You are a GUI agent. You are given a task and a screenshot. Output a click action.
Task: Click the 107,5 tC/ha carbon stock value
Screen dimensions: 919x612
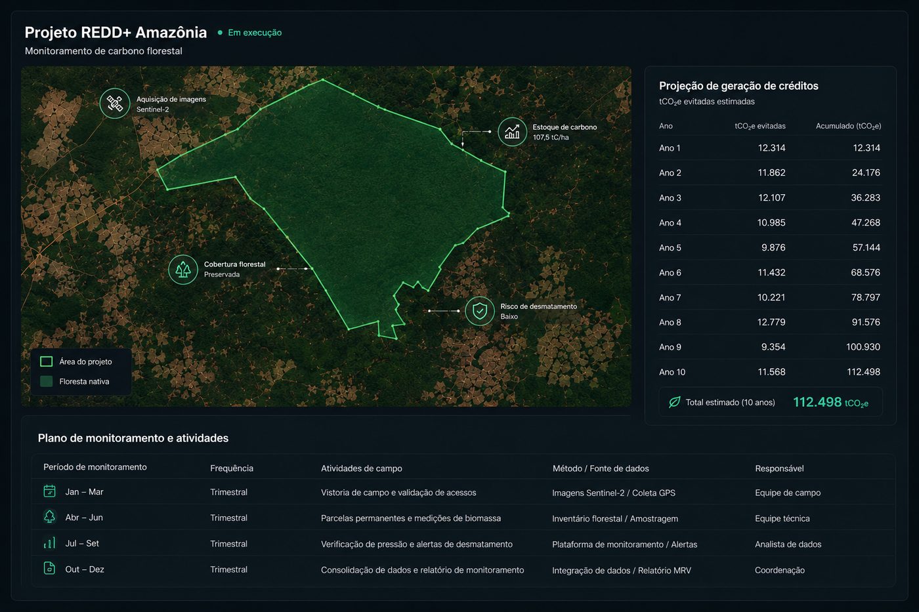point(551,137)
